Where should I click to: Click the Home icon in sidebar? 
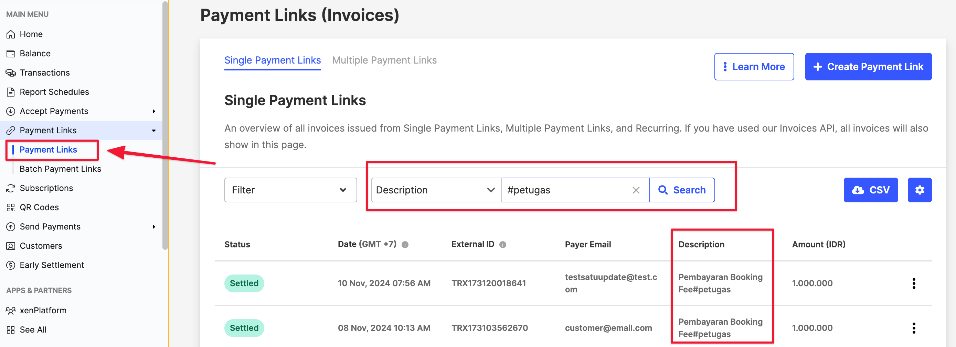11,34
